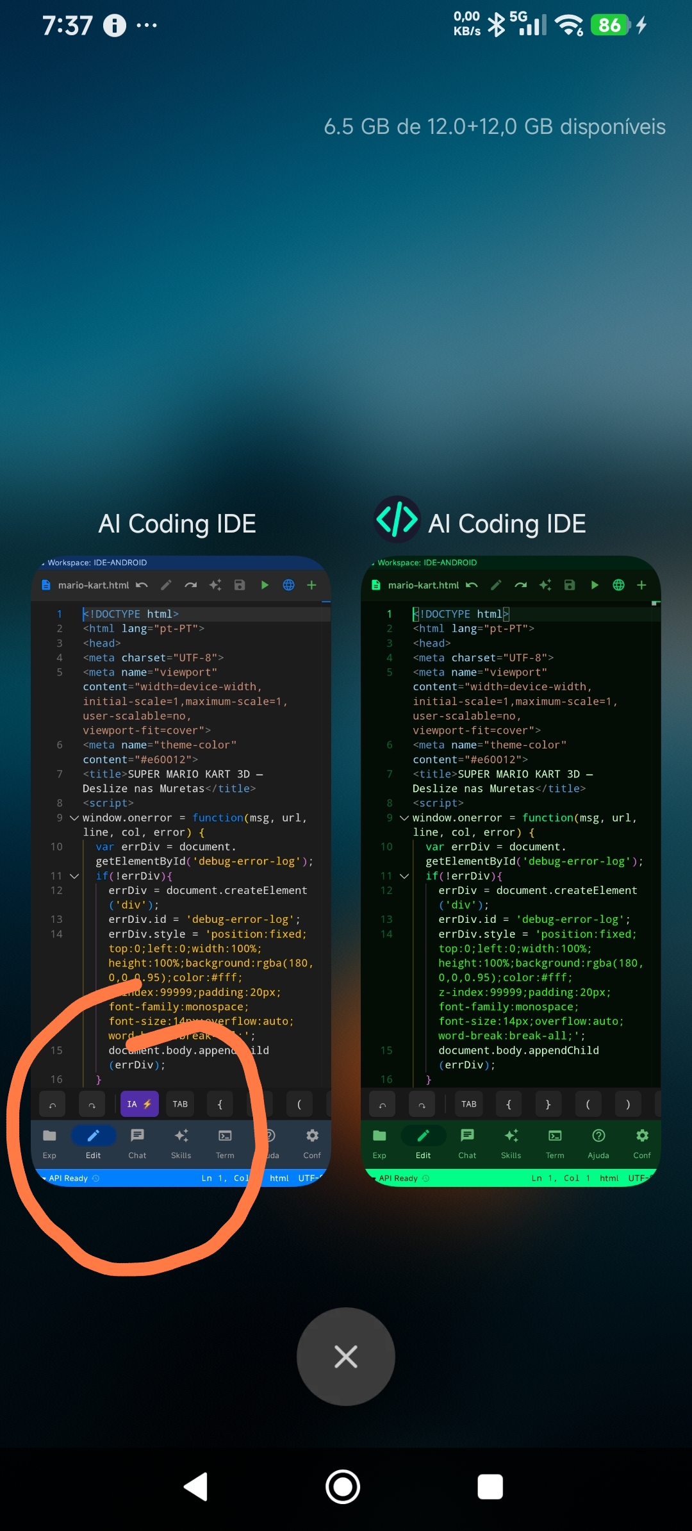Open the Conf settings tab in the blue card
This screenshot has height=1531, width=692.
coord(312,1143)
